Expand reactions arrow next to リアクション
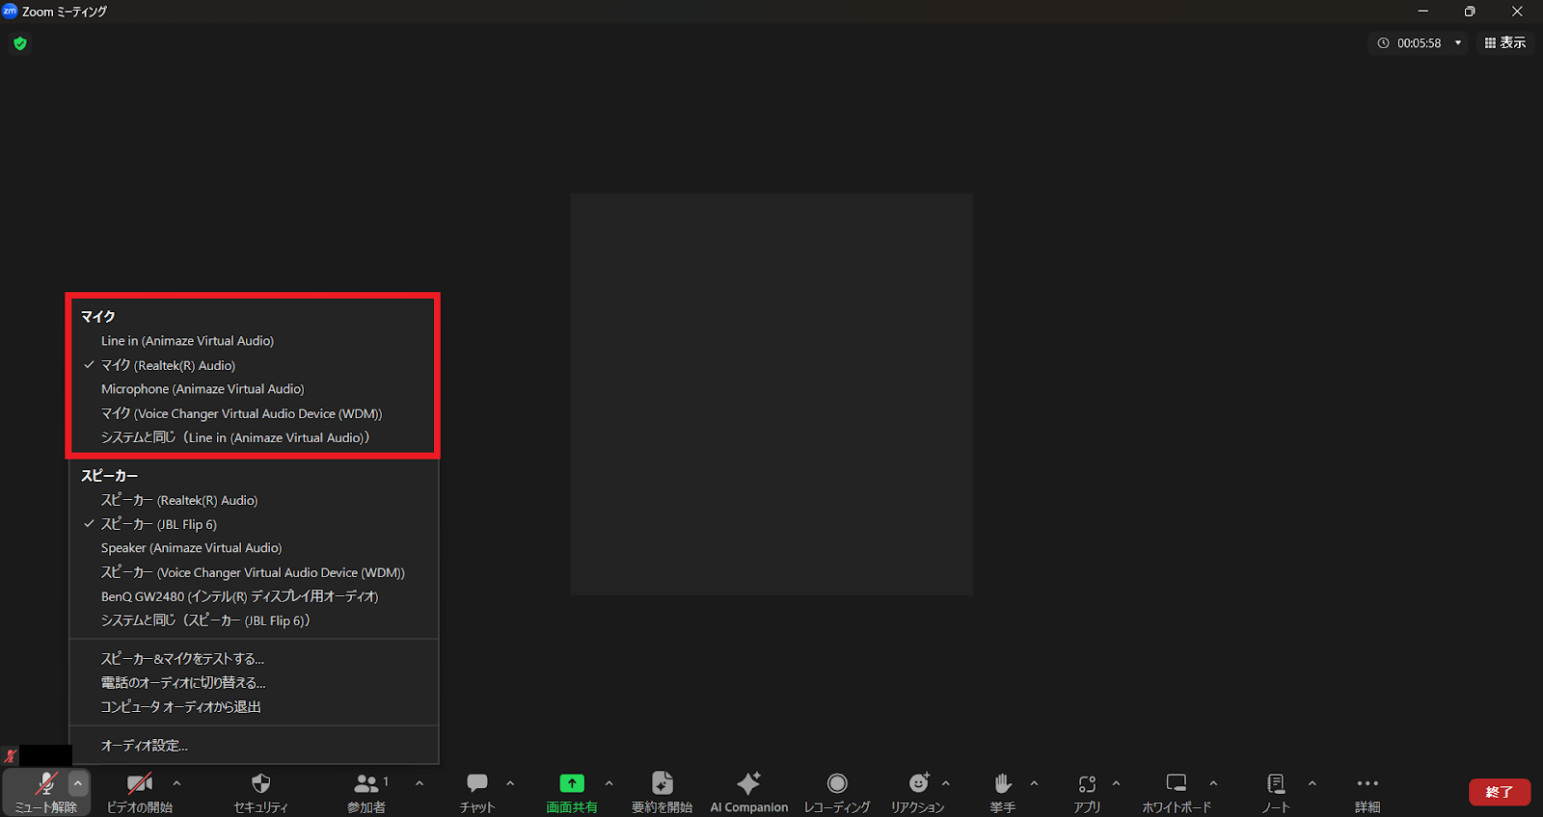The image size is (1543, 817). pos(946,783)
